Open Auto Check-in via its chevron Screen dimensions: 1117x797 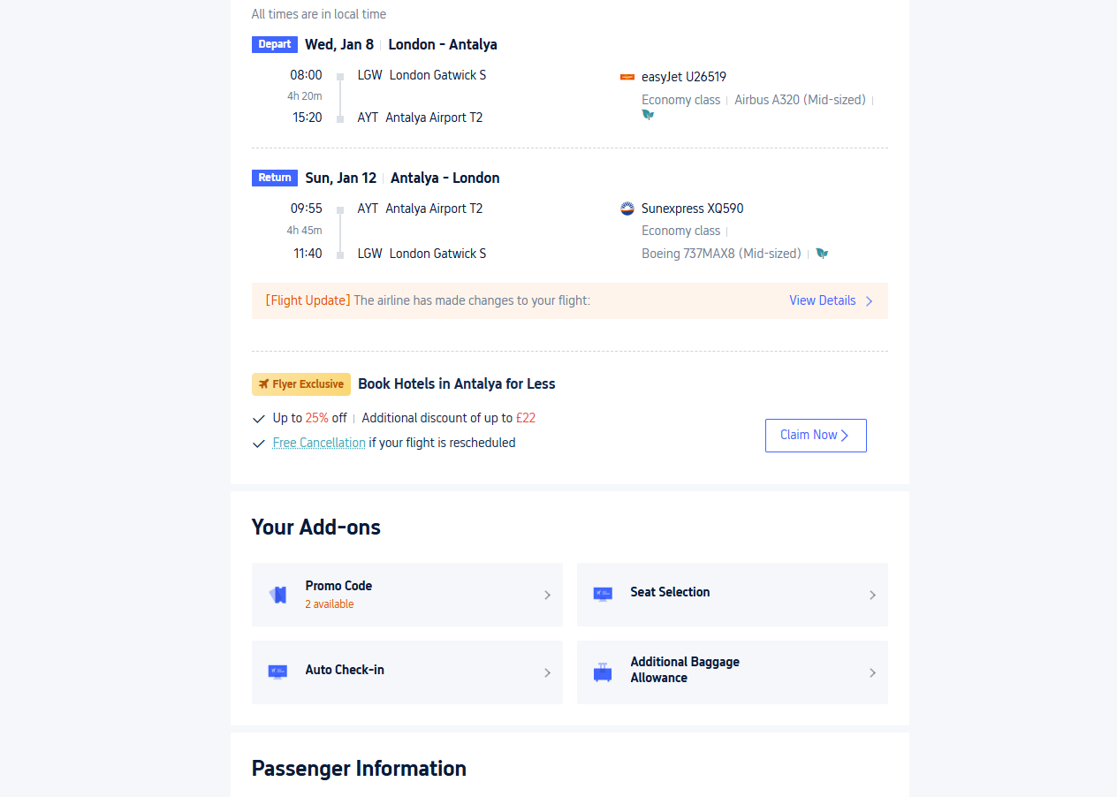click(547, 673)
